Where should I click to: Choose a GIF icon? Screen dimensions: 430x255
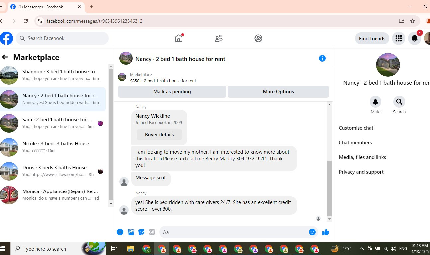click(x=152, y=232)
